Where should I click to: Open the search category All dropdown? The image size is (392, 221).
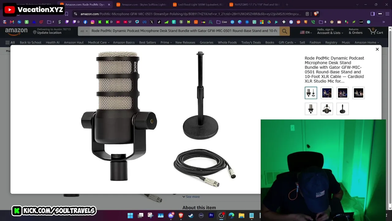coord(84,31)
